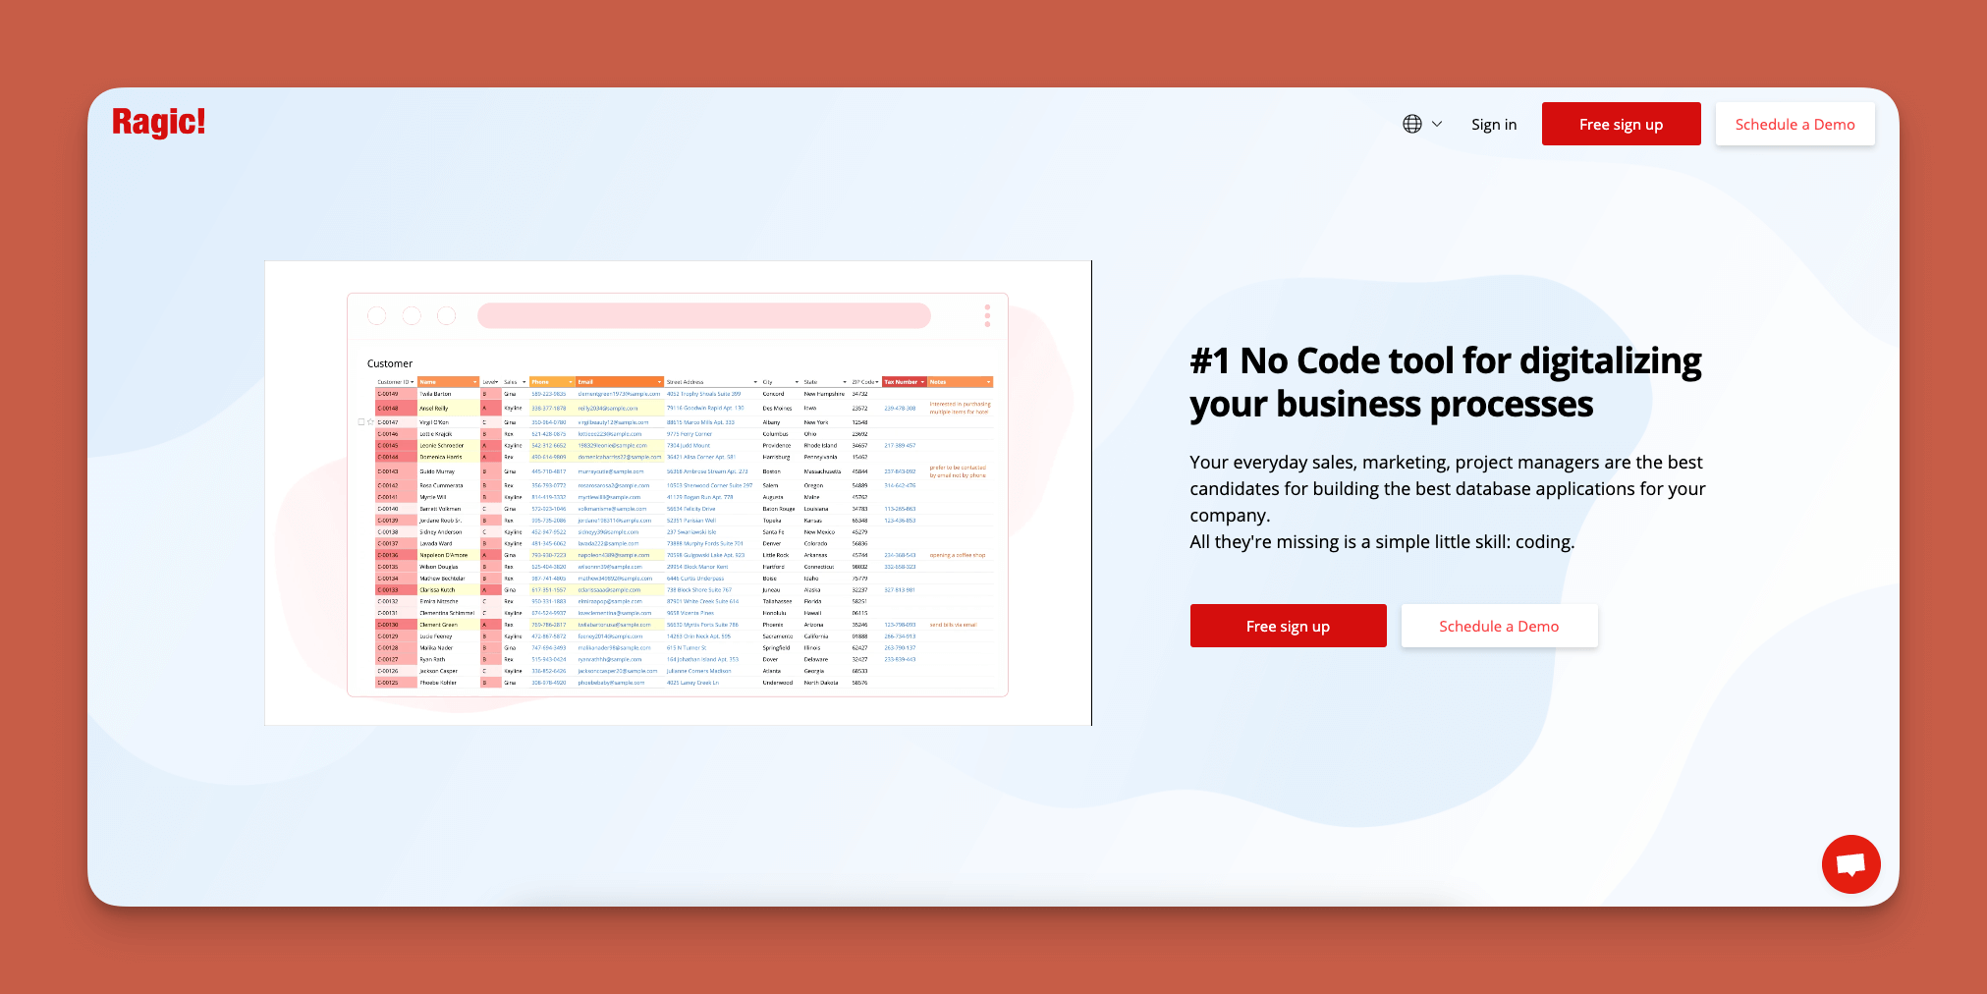Star the Virgil O'Kon row

pyautogui.click(x=369, y=421)
